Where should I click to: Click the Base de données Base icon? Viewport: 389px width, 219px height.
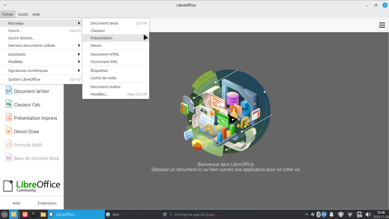[9, 158]
